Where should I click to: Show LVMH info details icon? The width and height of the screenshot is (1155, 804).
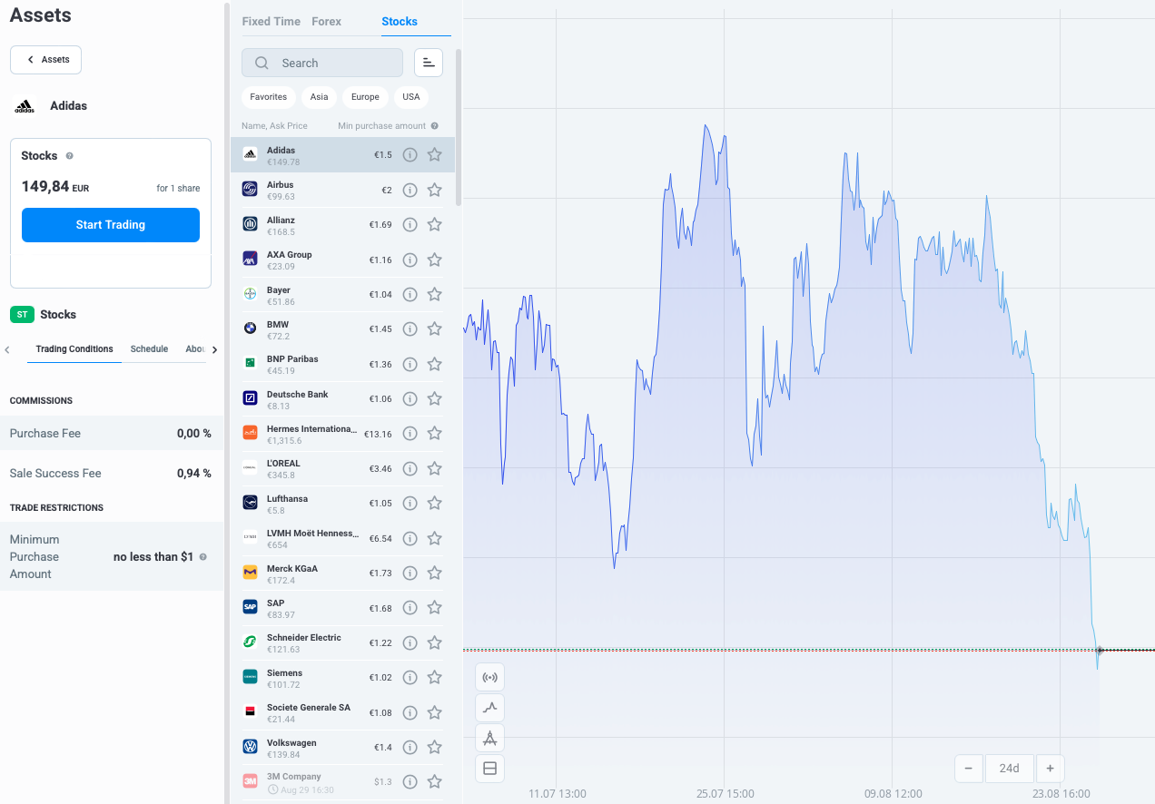coord(410,538)
